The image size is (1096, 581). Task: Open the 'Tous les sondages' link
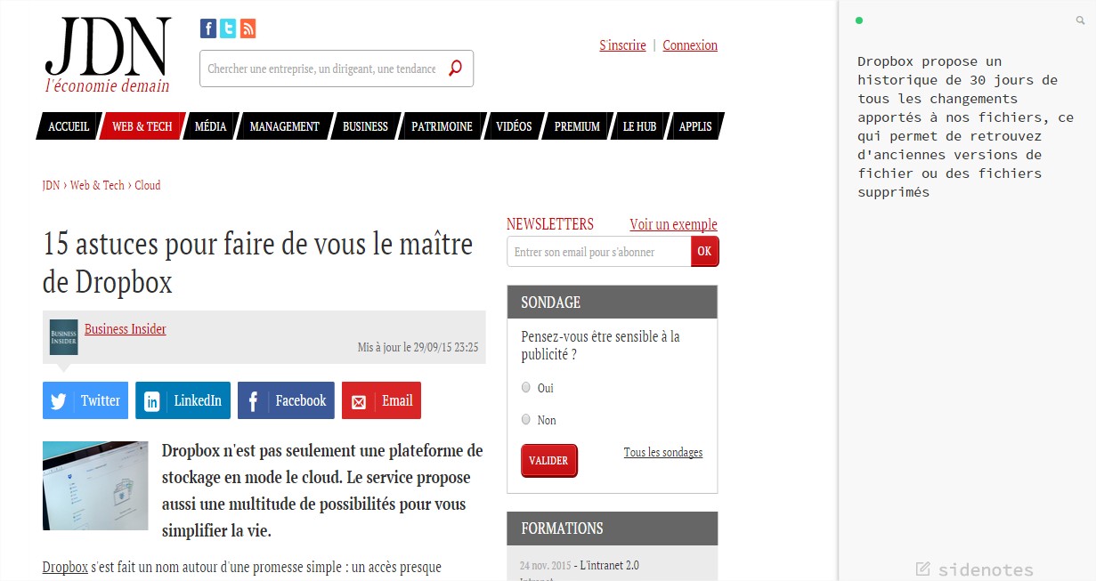tap(662, 453)
